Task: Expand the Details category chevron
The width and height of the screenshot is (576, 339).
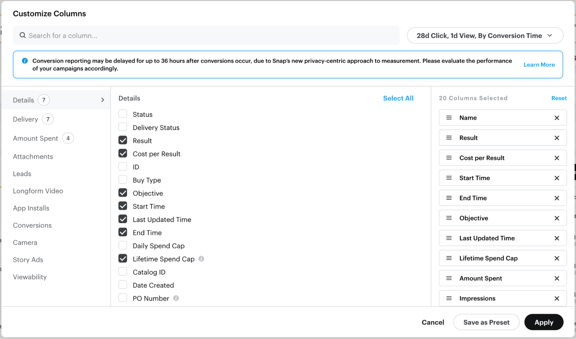Action: point(102,100)
